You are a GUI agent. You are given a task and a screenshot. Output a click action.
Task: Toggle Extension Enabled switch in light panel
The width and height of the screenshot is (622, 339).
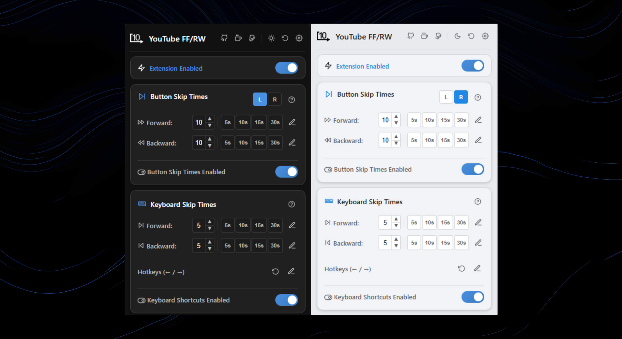[x=473, y=66]
